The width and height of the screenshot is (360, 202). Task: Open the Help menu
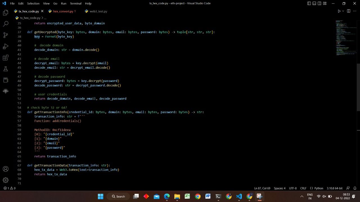point(88,3)
